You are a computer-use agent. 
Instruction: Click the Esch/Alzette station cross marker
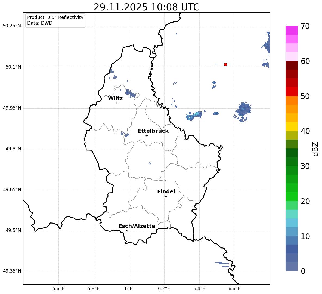pos(127,231)
